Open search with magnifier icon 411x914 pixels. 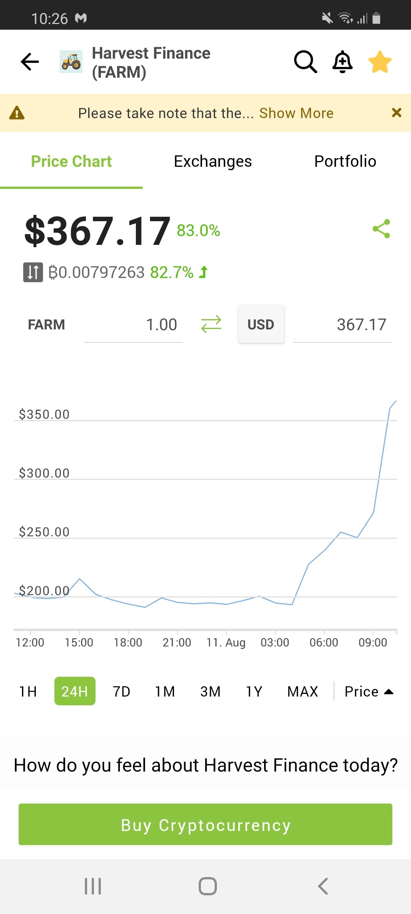click(x=305, y=62)
